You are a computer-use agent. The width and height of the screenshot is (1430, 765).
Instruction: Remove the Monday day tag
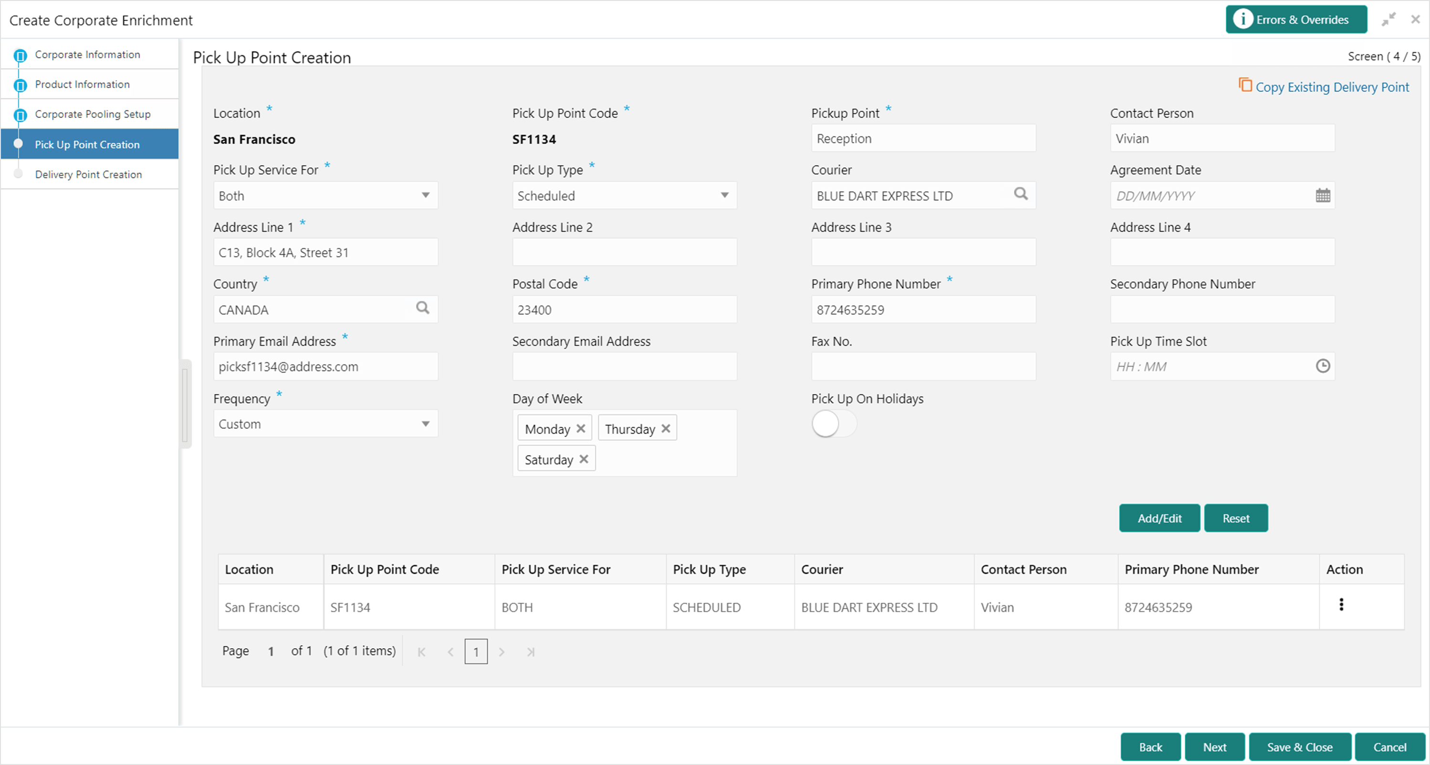[x=581, y=428]
